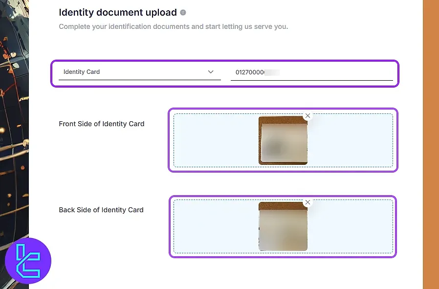
Task: Click the purple logo icon at bottom left
Action: tap(28, 261)
